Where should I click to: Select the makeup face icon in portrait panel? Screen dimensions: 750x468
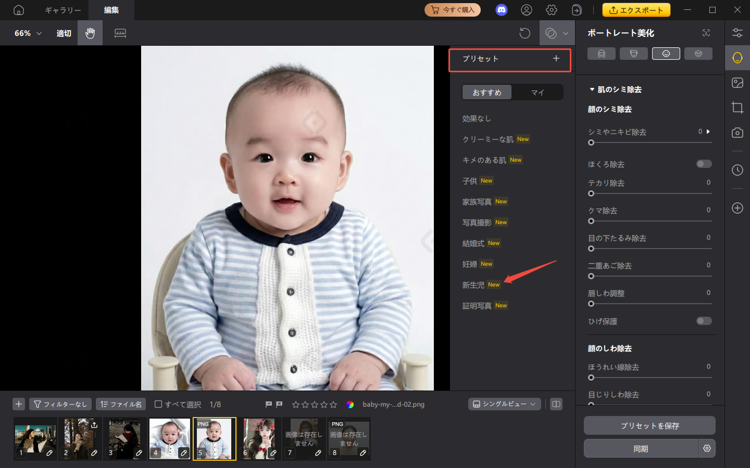[698, 53]
